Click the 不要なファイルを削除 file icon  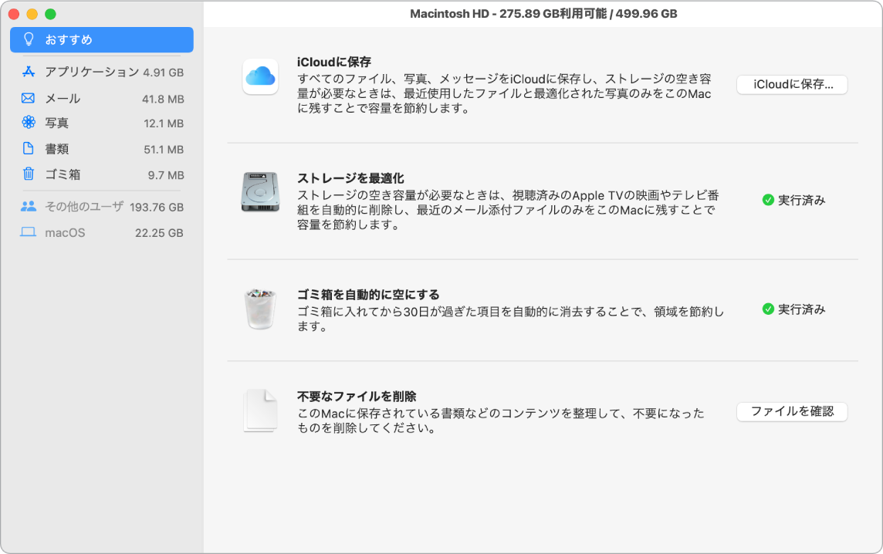coord(260,410)
